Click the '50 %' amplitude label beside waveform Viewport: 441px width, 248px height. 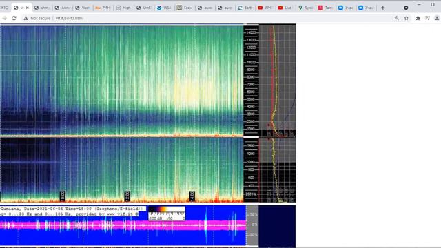coord(254,214)
